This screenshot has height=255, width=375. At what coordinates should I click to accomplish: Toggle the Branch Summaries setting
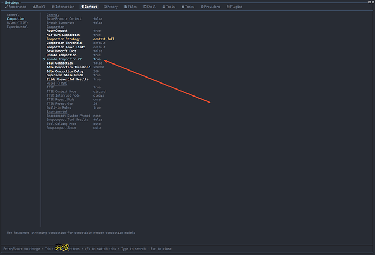pyautogui.click(x=74, y=23)
